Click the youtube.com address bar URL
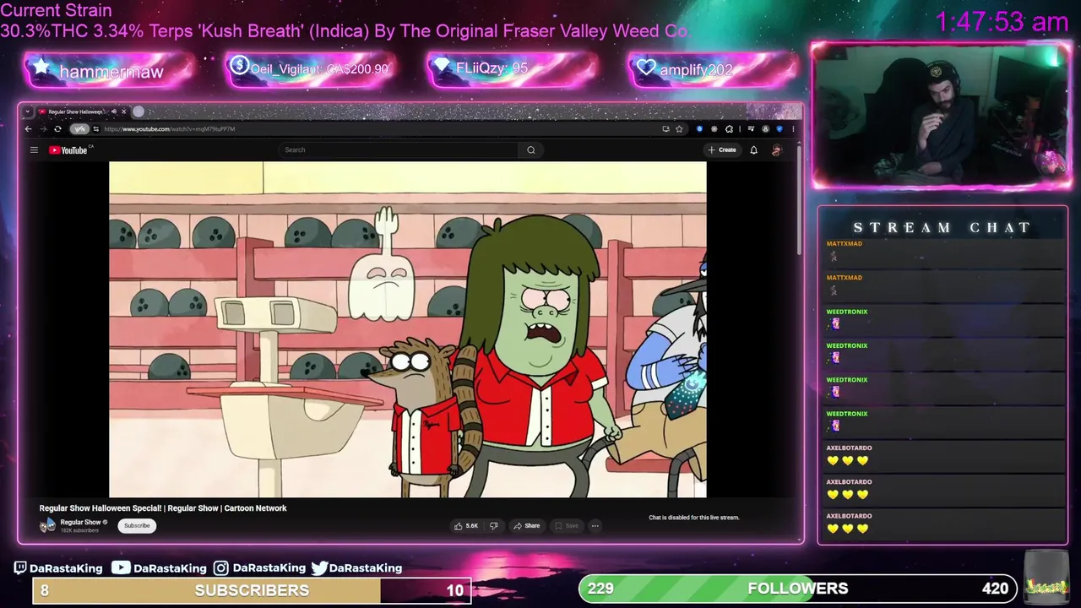1081x608 pixels. pos(169,129)
